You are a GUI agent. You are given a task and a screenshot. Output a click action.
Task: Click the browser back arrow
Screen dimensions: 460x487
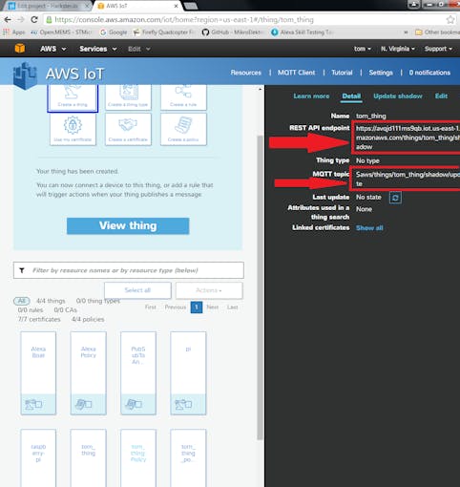(x=8, y=20)
